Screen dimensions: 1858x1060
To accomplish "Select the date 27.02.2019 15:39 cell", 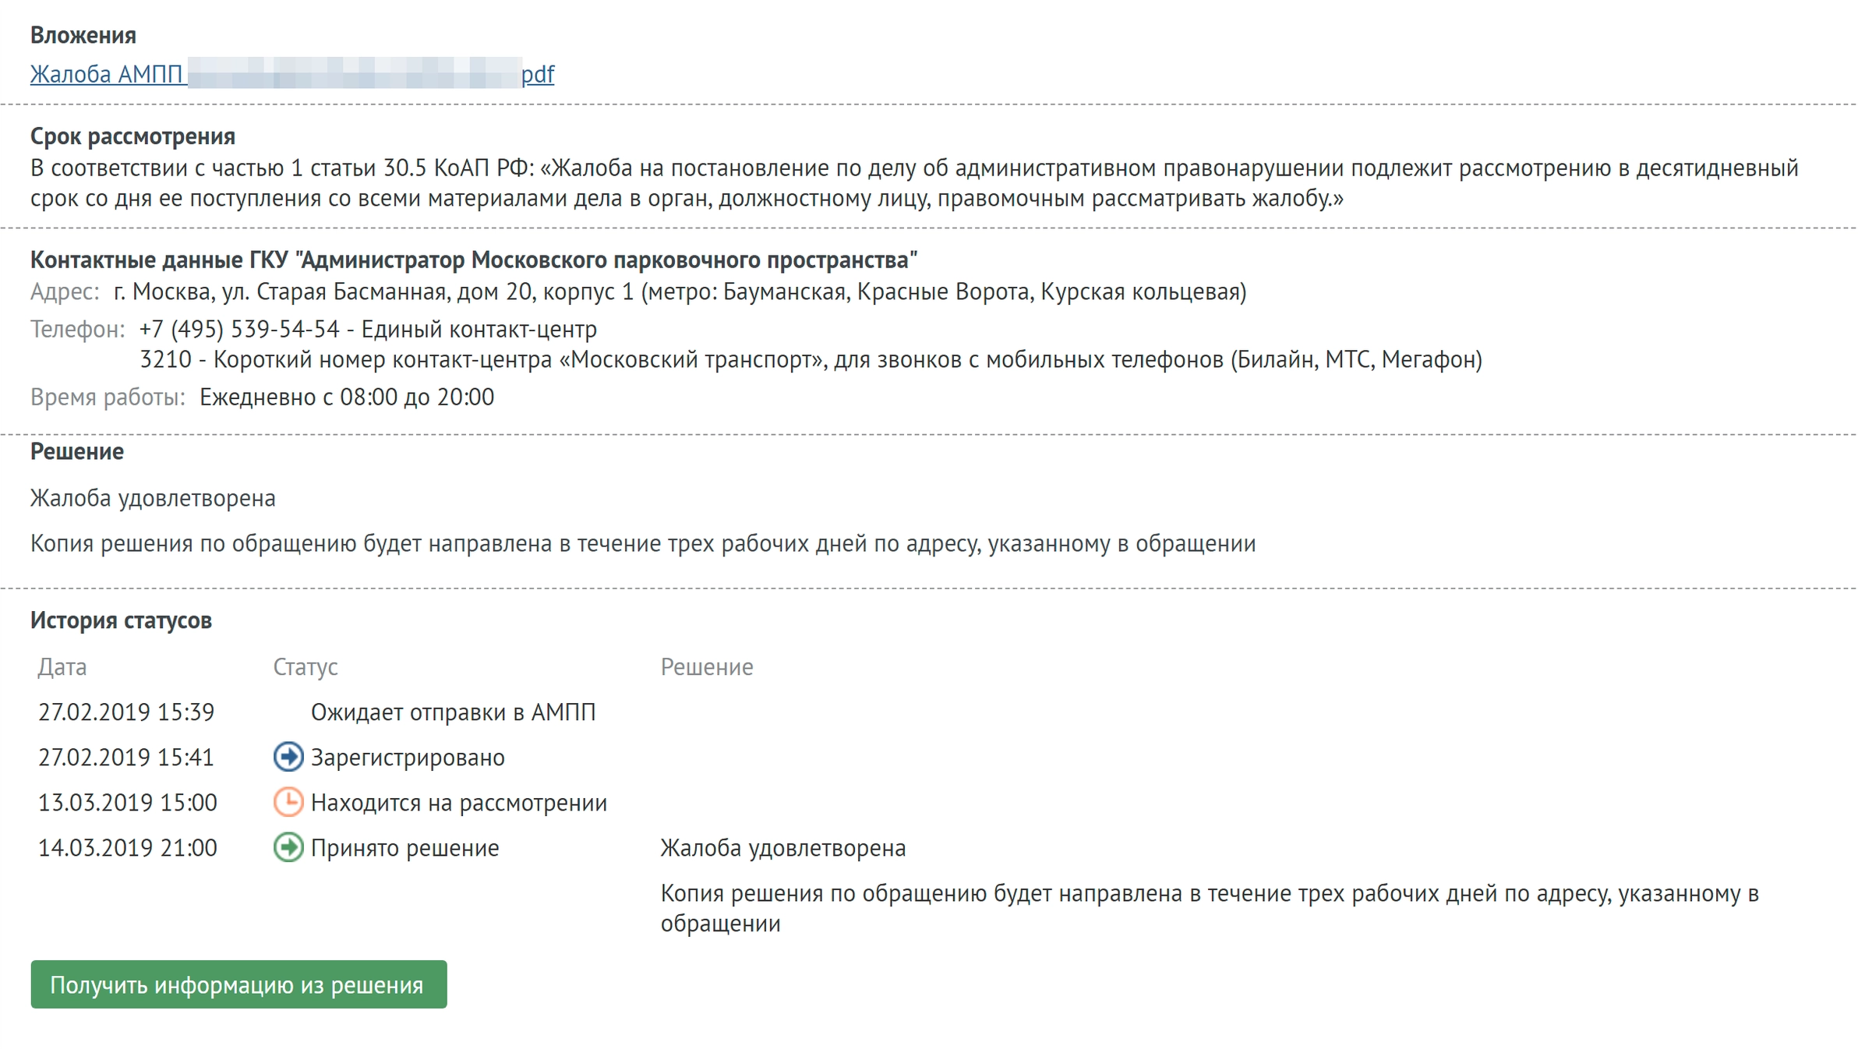I will pyautogui.click(x=126, y=712).
